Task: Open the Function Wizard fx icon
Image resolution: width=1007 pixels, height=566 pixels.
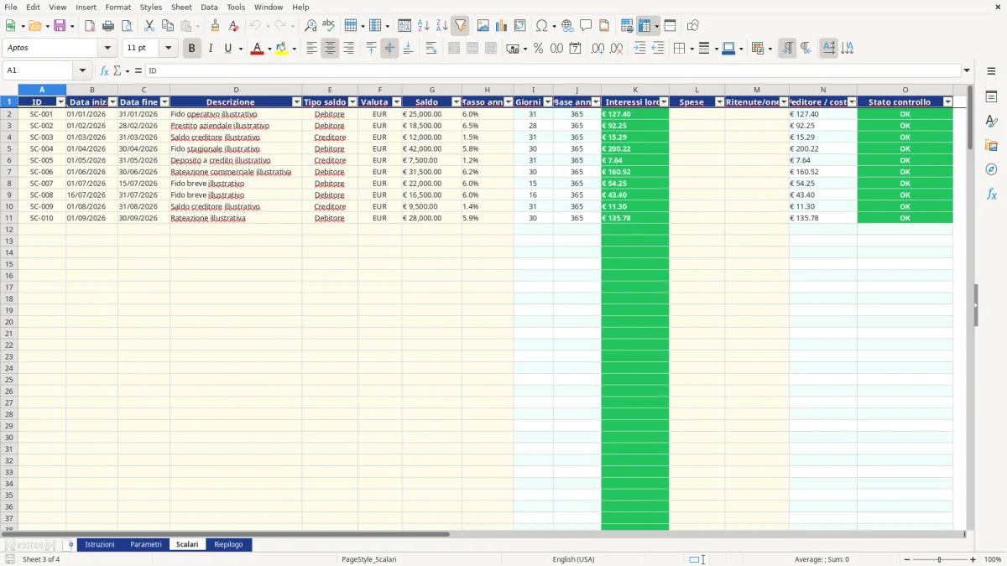Action: click(x=104, y=70)
